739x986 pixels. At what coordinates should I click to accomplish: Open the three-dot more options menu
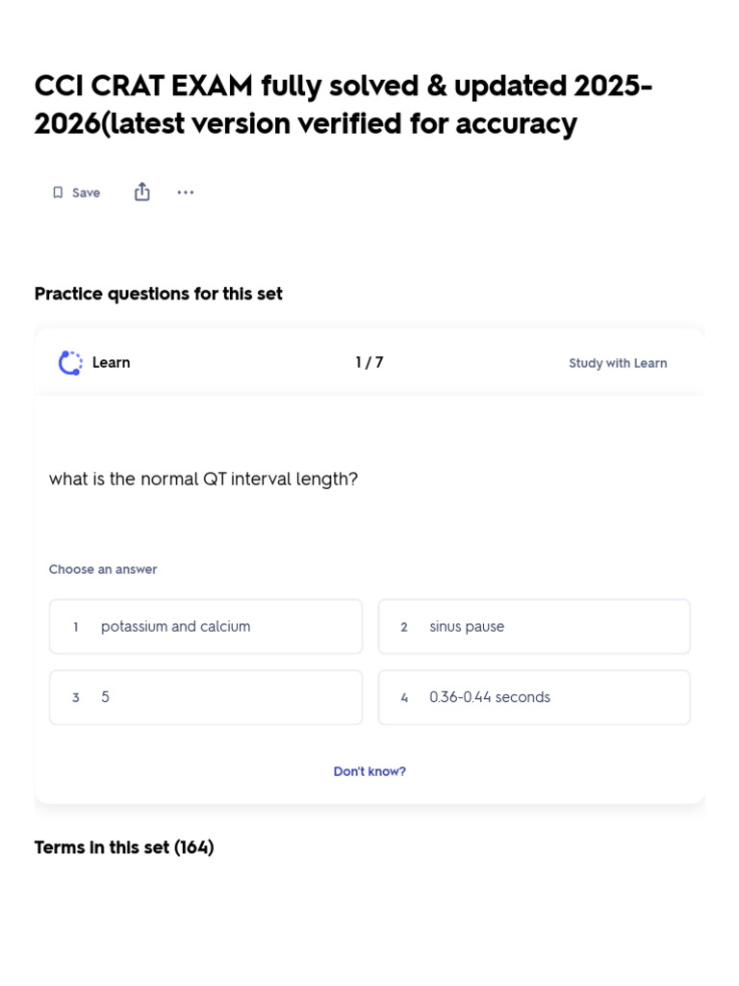click(x=186, y=193)
